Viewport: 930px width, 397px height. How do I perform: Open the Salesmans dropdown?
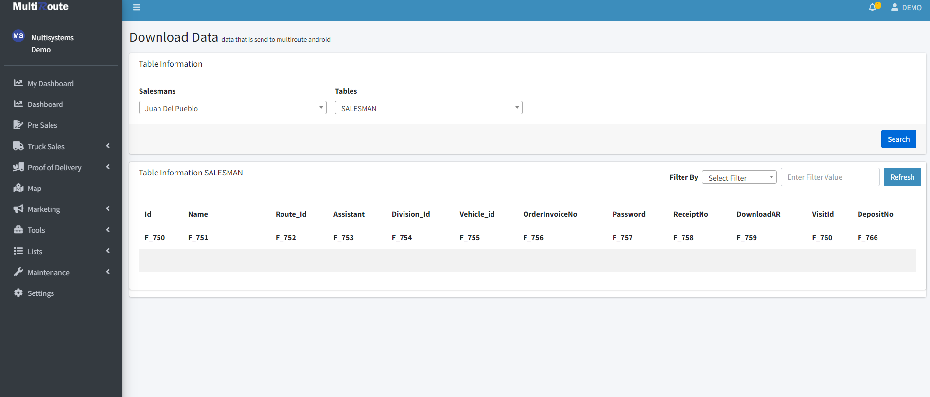(x=232, y=108)
